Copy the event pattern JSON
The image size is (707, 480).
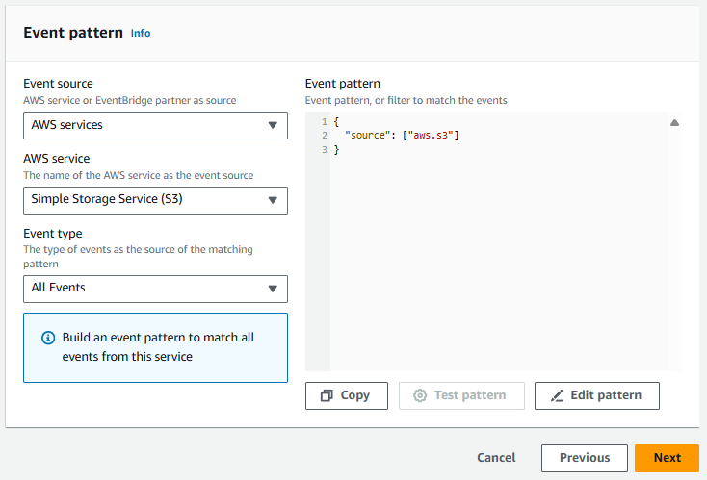[x=347, y=395]
